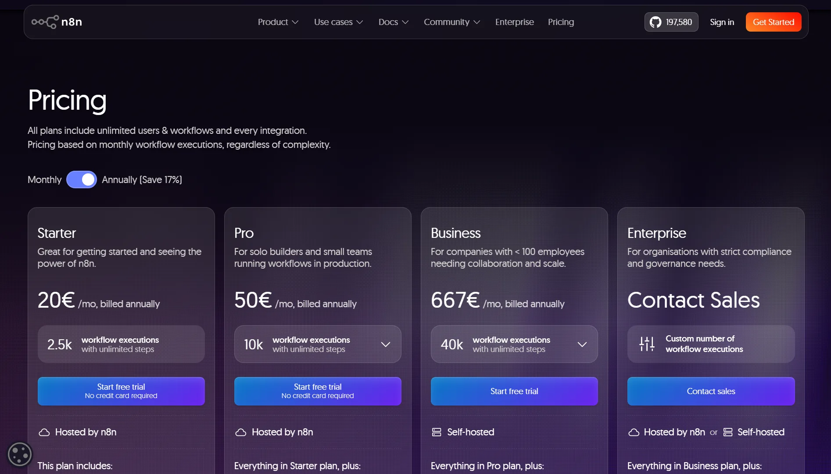
Task: Select Annually (Save 17%) label
Action: (142, 180)
